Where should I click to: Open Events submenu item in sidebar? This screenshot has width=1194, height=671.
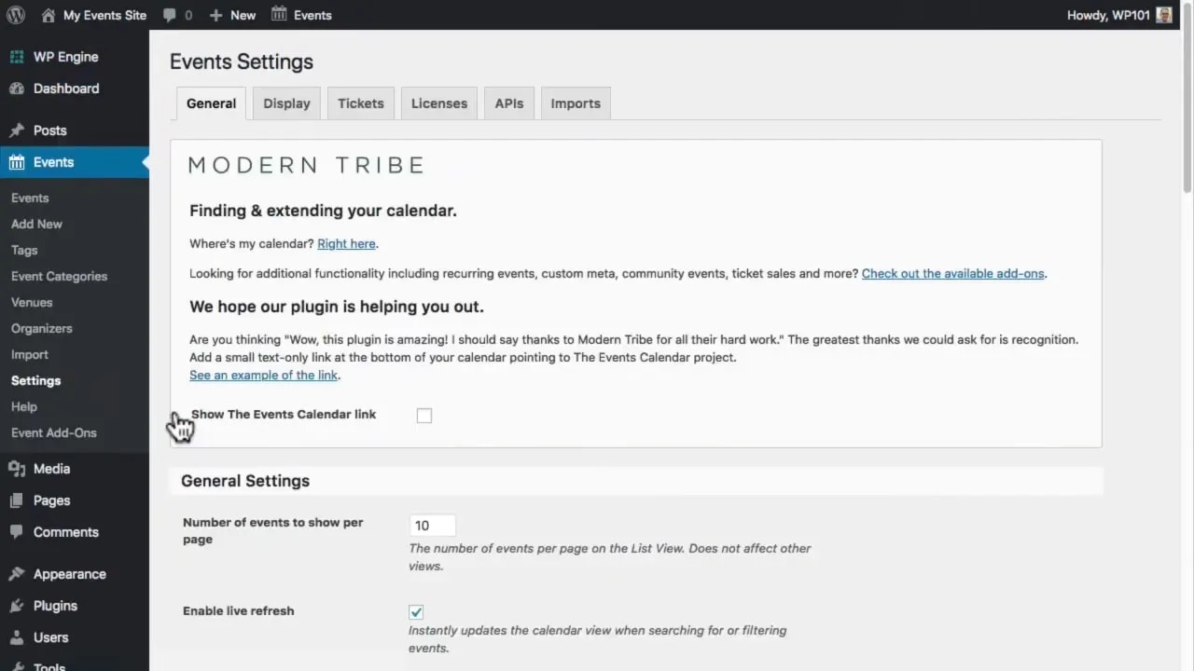[30, 198]
